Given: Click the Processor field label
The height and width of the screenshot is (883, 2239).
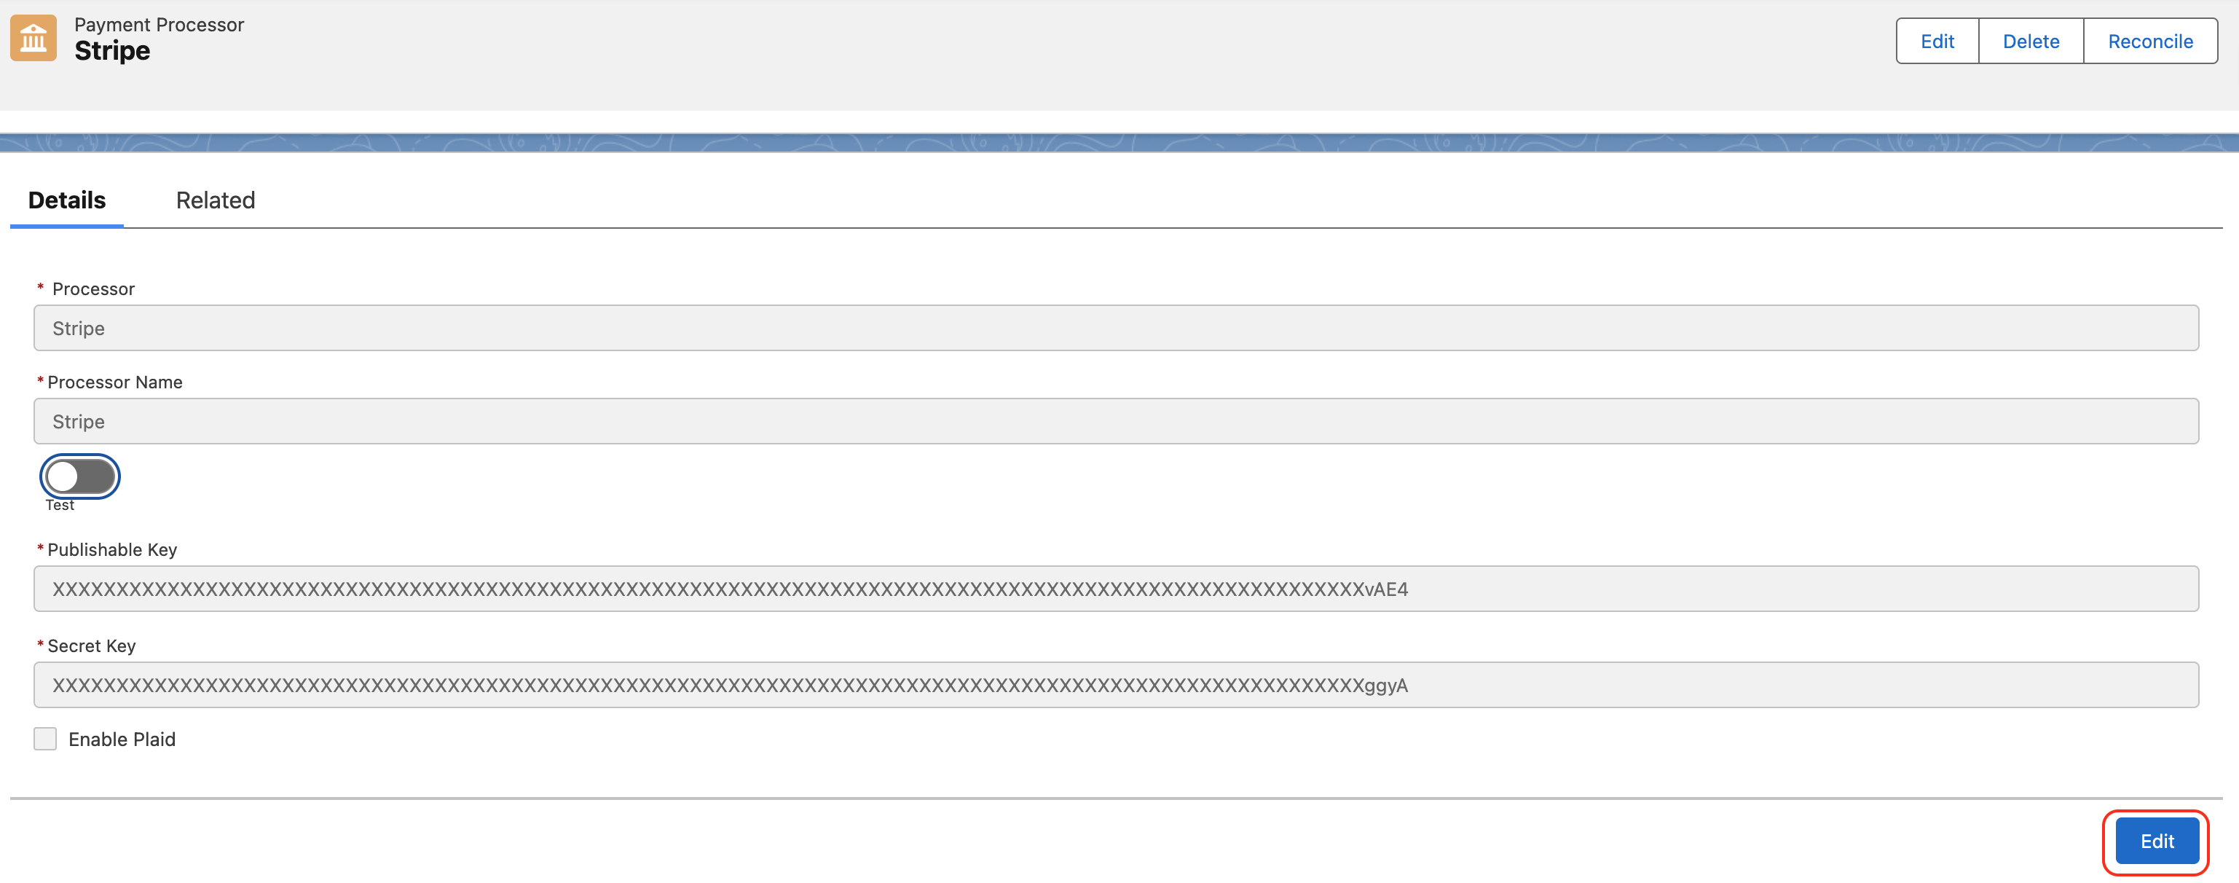Looking at the screenshot, I should tap(93, 289).
